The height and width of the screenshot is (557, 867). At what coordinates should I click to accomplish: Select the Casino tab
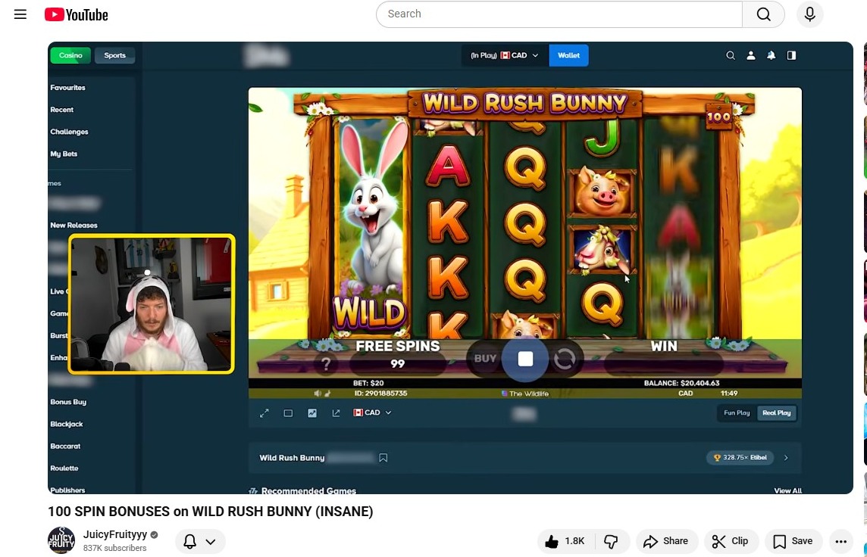click(70, 55)
